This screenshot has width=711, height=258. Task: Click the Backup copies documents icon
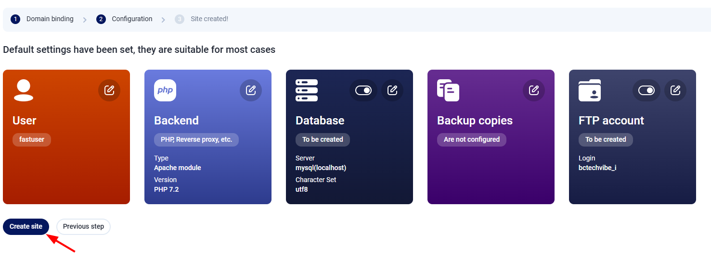click(x=448, y=90)
